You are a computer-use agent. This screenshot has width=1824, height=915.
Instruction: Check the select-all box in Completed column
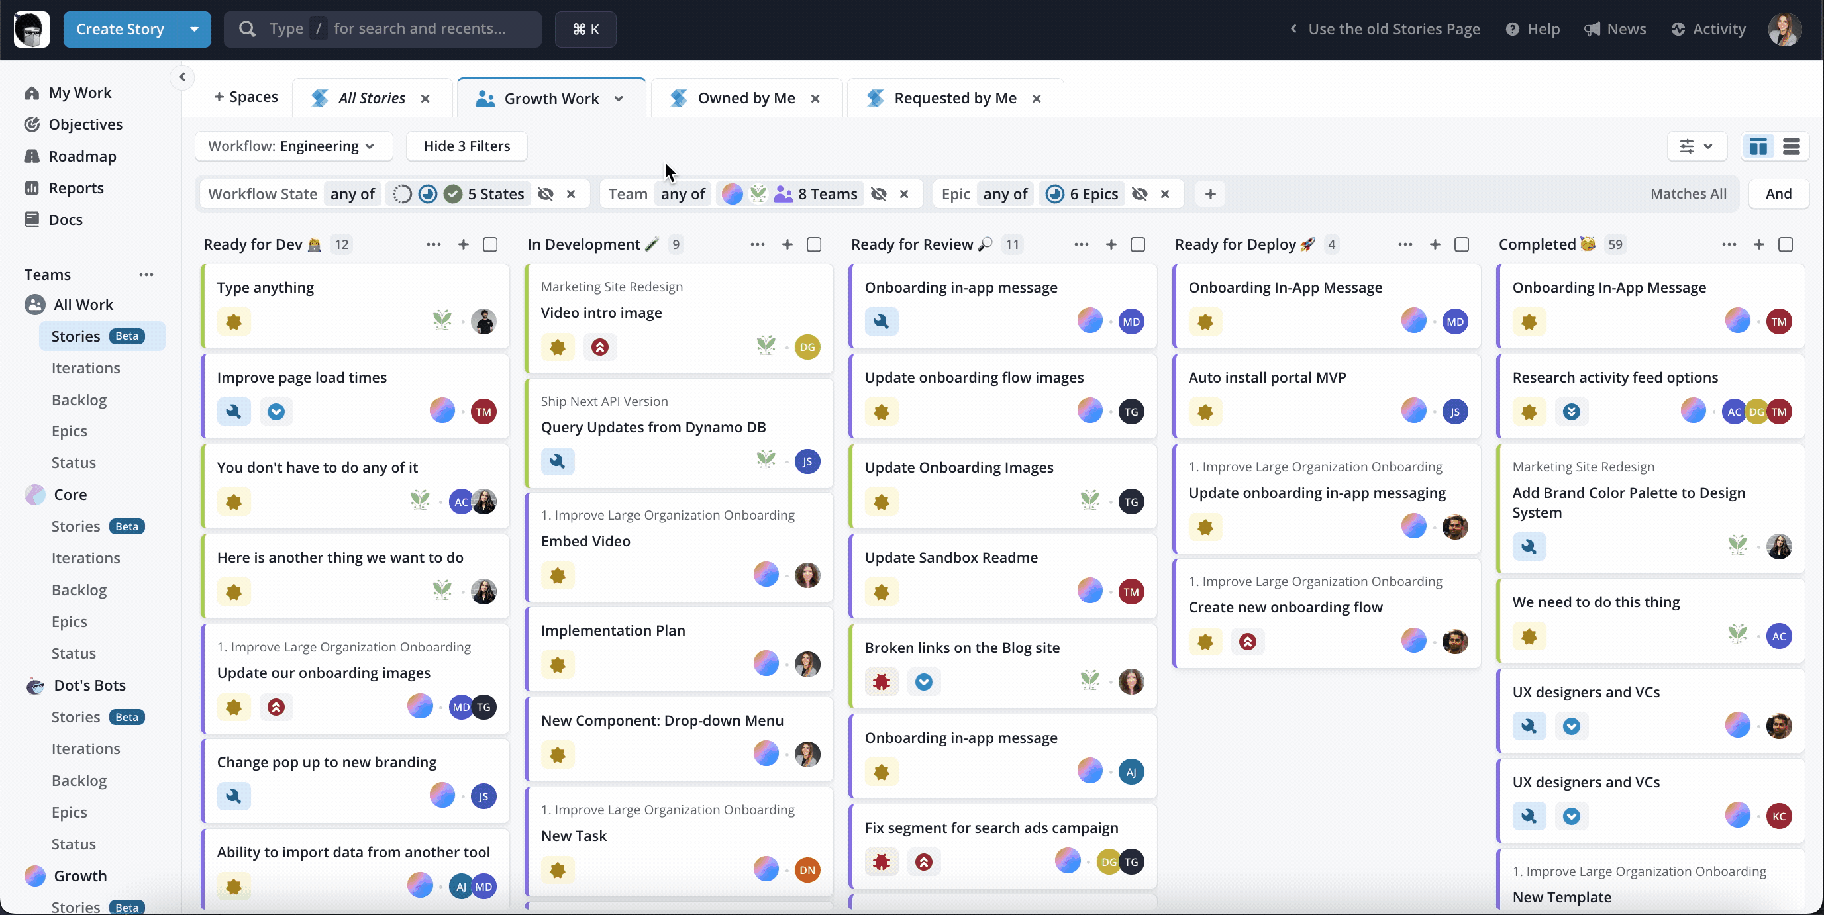(1786, 244)
